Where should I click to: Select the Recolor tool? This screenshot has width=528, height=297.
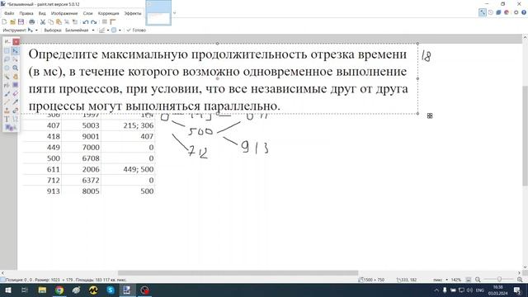(x=15, y=111)
